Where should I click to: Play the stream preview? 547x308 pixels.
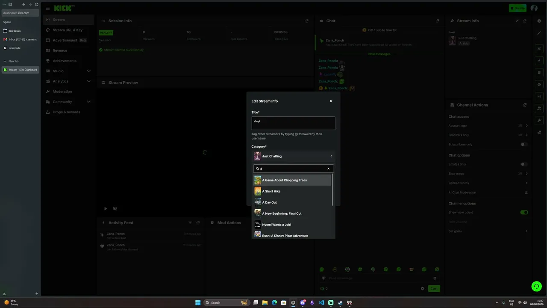(106, 209)
